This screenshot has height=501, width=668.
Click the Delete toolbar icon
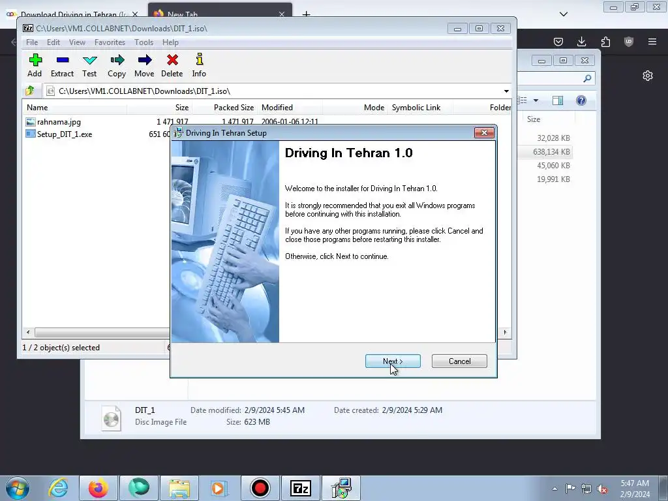click(x=172, y=65)
